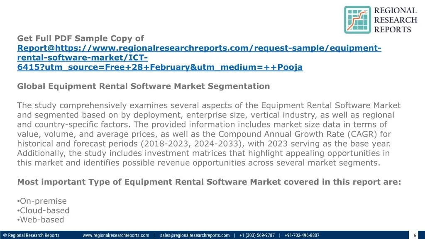Viewport: 425px width, 239px height.
Task: Click the 'On-premise' bullet item
Action: click(x=42, y=201)
